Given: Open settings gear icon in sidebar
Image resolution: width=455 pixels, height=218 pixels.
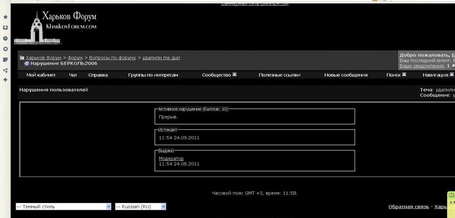Looking at the screenshot, I should pyautogui.click(x=5, y=49).
